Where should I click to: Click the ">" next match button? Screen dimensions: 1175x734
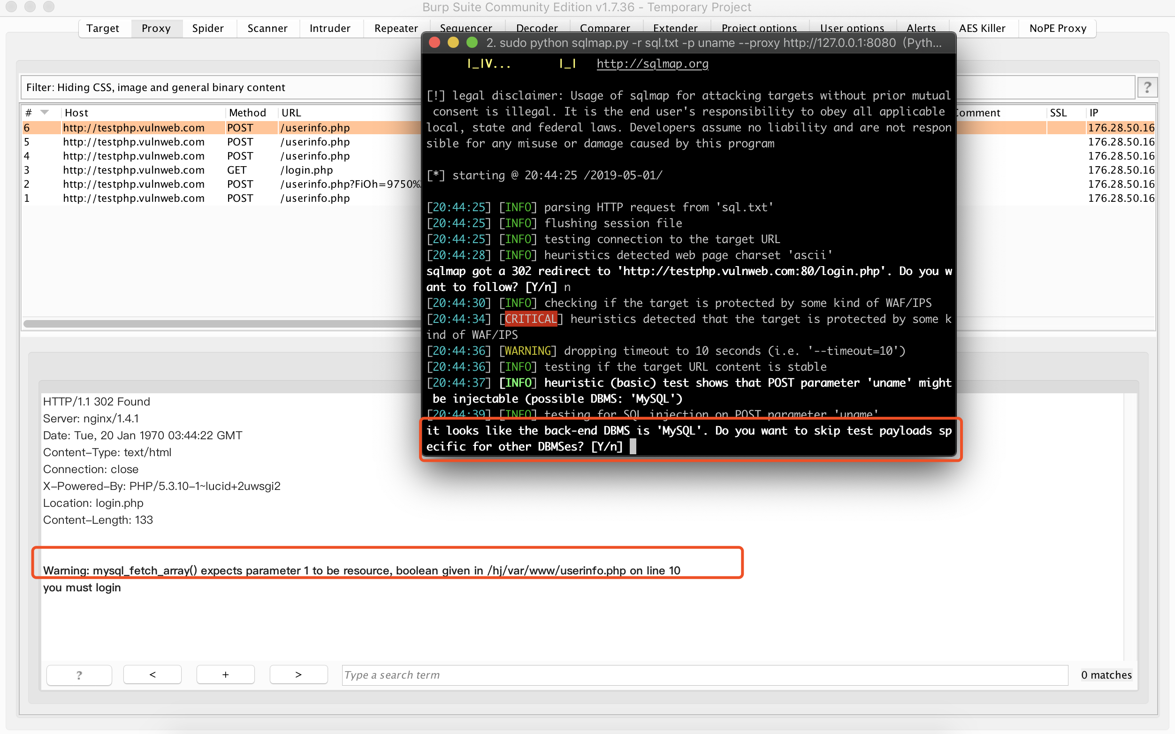[298, 674]
